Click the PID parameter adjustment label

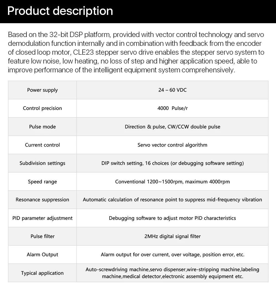[x=42, y=218]
